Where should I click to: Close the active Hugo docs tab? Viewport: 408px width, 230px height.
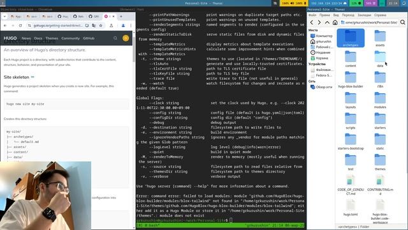pyautogui.click(x=113, y=17)
